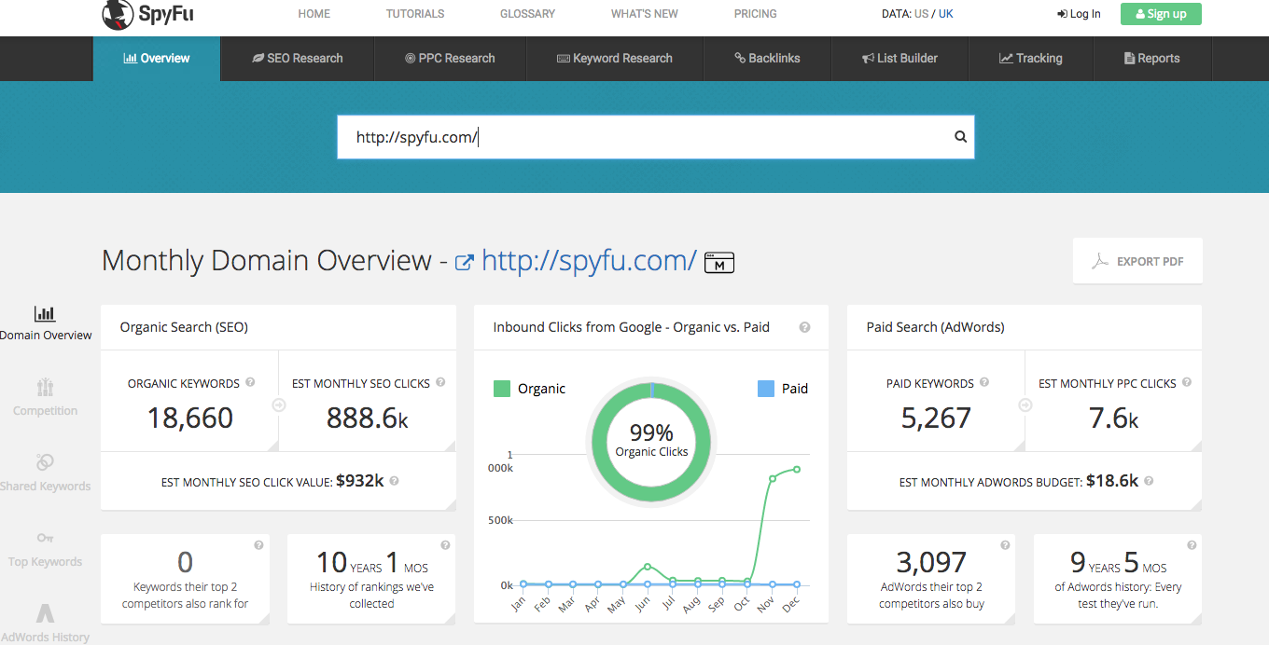Go to Home in the top navigation

314,14
